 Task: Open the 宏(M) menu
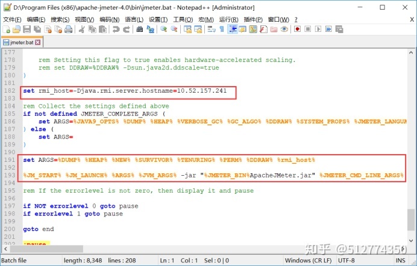point(206,20)
